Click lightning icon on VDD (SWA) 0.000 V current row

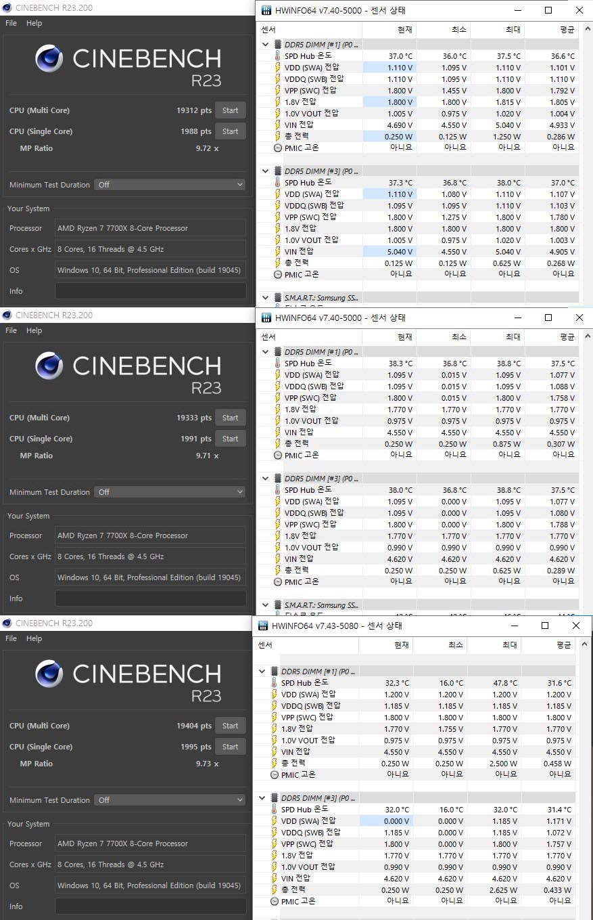[274, 821]
